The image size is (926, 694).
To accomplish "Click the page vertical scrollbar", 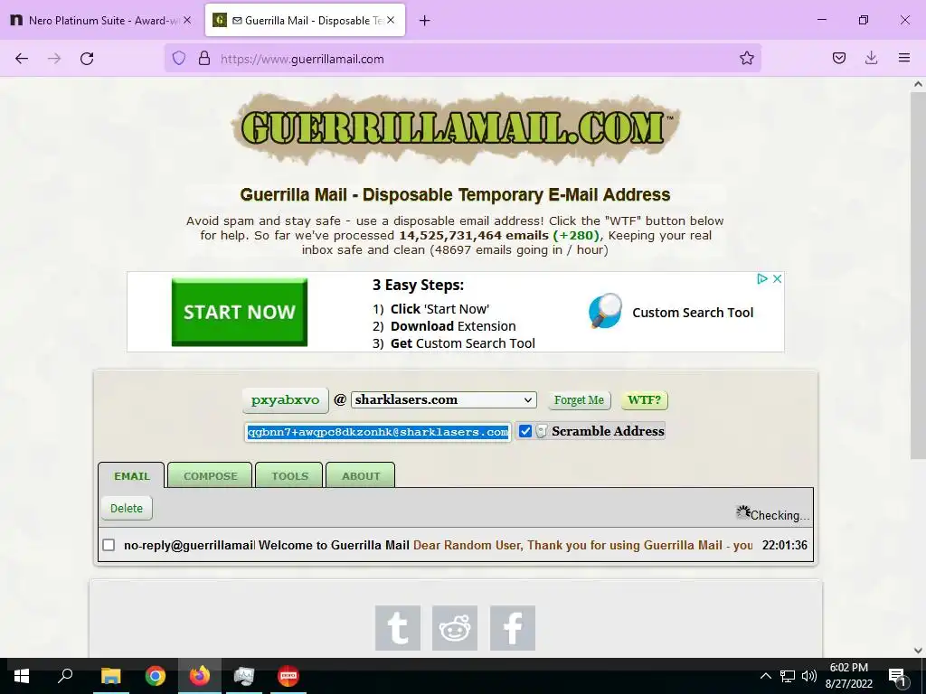I will tap(918, 276).
